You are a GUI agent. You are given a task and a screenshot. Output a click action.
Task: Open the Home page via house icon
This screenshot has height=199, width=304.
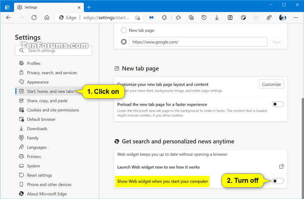pos(47,18)
